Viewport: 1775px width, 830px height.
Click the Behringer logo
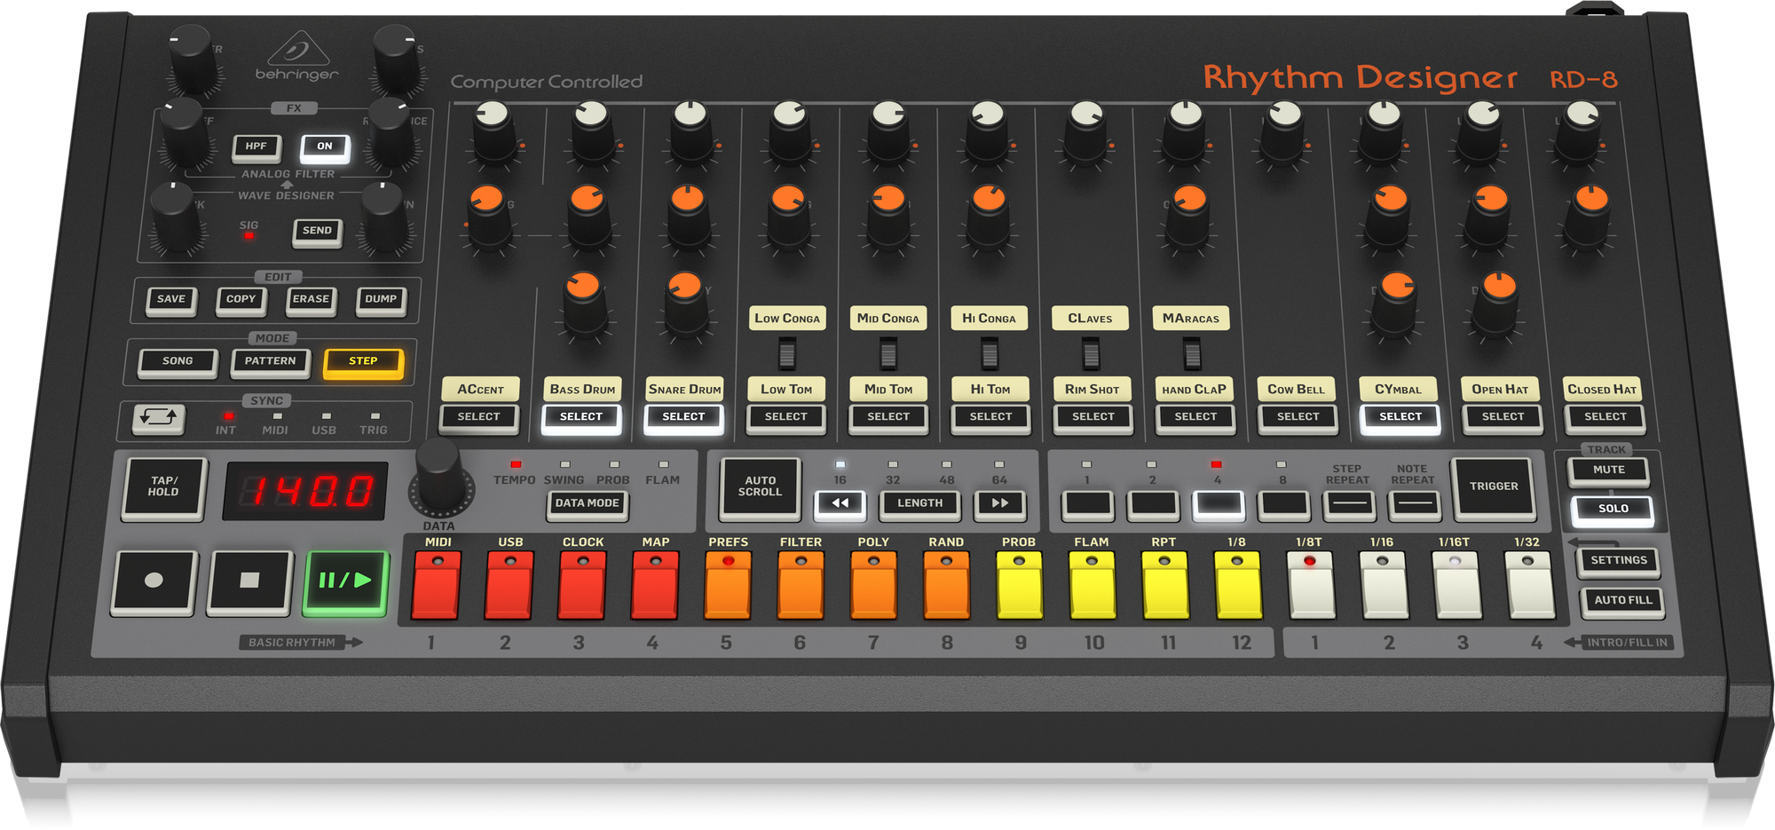point(297,58)
